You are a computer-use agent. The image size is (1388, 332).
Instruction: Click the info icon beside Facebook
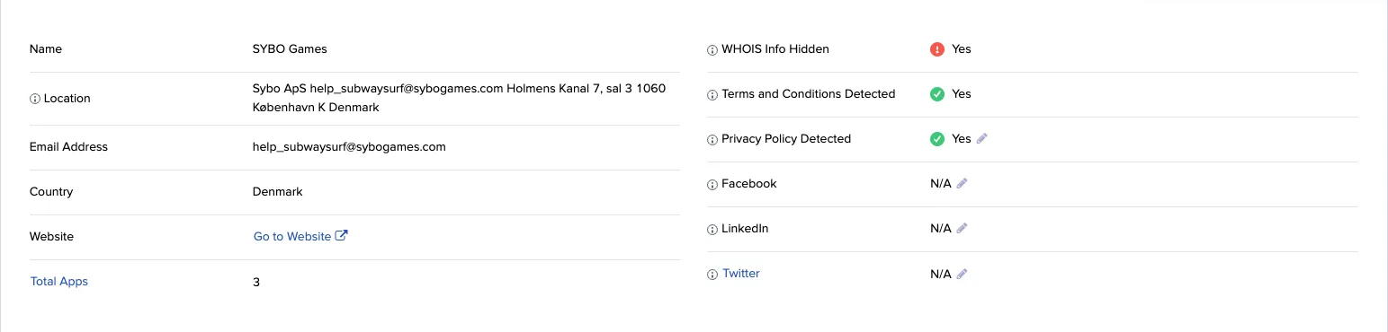pyautogui.click(x=712, y=185)
